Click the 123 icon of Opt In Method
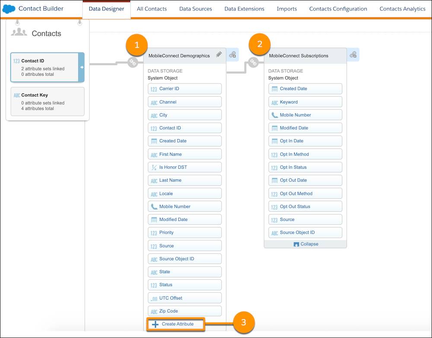This screenshot has width=432, height=338. (x=274, y=155)
